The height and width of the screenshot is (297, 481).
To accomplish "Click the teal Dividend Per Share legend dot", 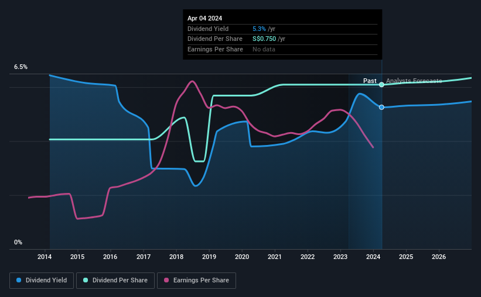I will point(86,280).
